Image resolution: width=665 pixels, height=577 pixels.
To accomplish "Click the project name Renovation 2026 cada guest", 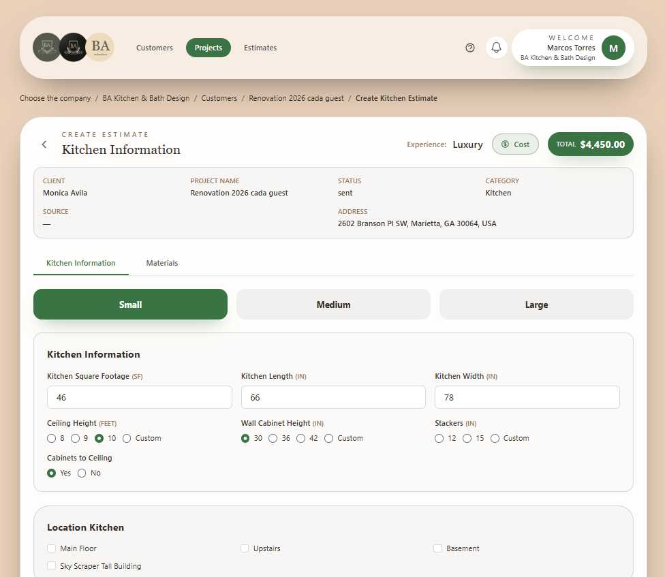I will click(x=238, y=193).
